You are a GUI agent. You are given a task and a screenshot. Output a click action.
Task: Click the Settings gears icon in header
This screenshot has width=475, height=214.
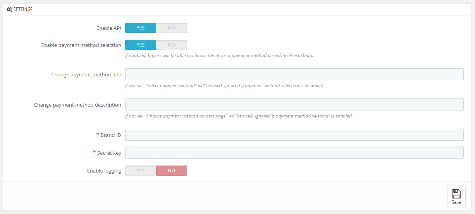10,9
